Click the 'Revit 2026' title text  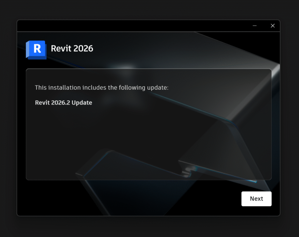tap(72, 49)
